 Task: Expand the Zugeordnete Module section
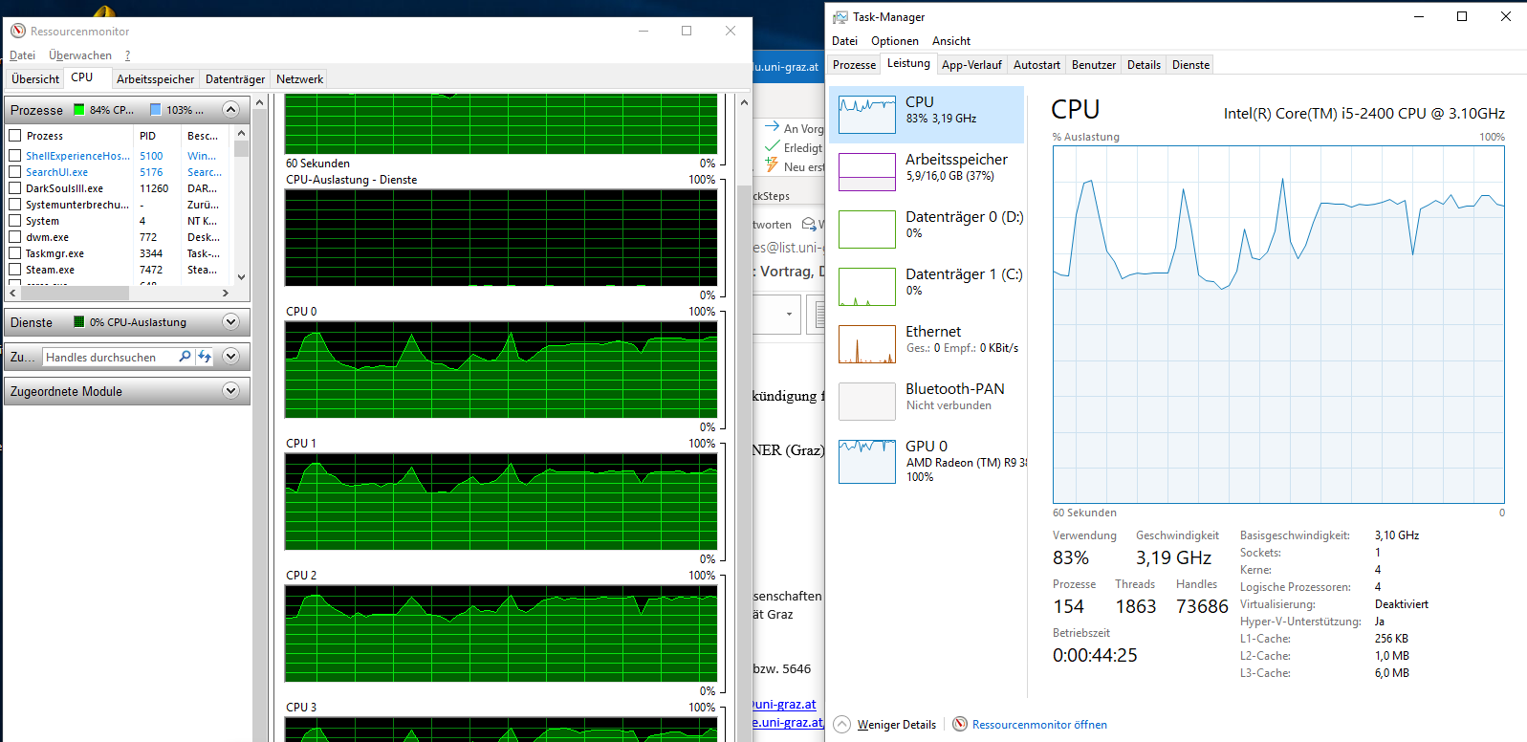(x=230, y=390)
